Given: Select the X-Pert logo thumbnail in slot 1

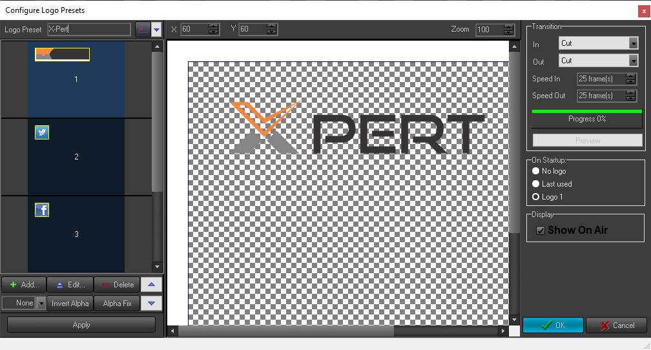Looking at the screenshot, I should (x=62, y=54).
